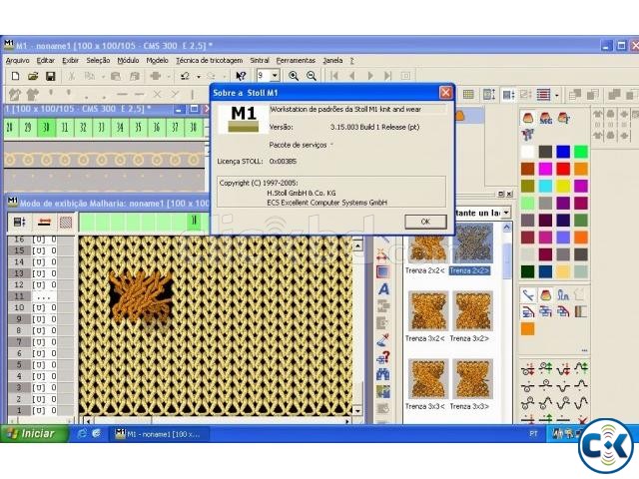The image size is (639, 479).
Task: Click the red hatched pattern view icon
Action: (x=66, y=223)
